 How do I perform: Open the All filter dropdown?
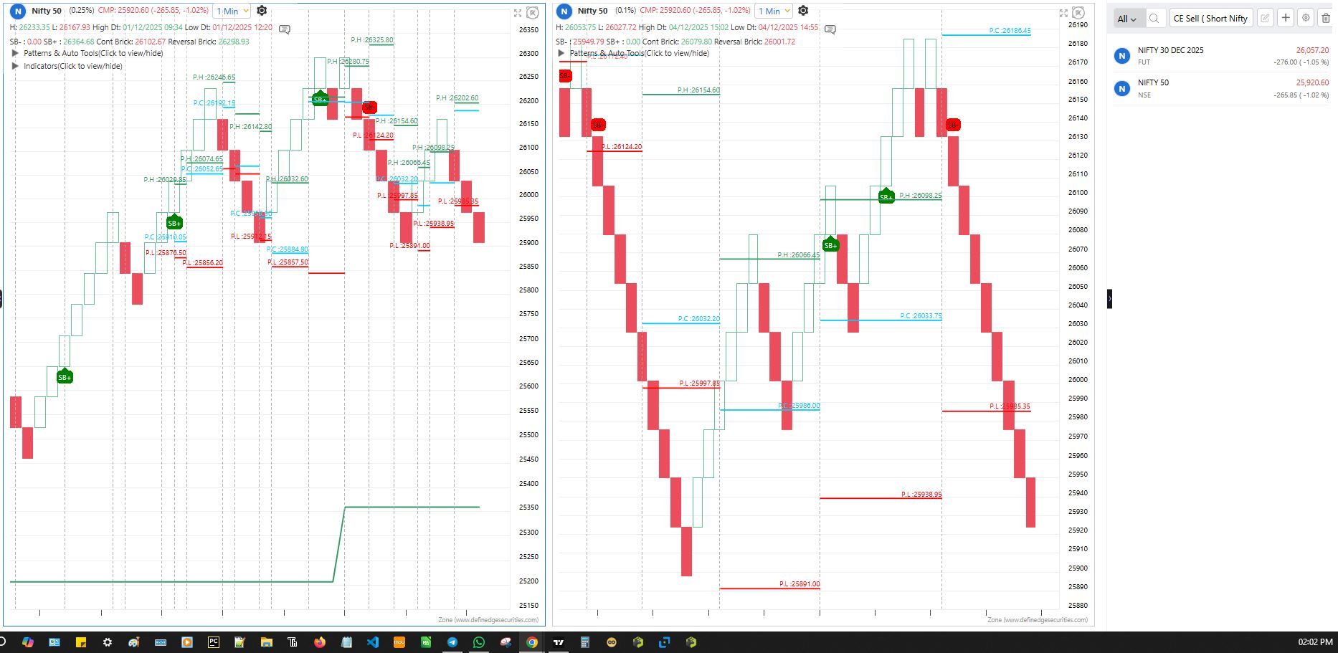[x=1126, y=19]
